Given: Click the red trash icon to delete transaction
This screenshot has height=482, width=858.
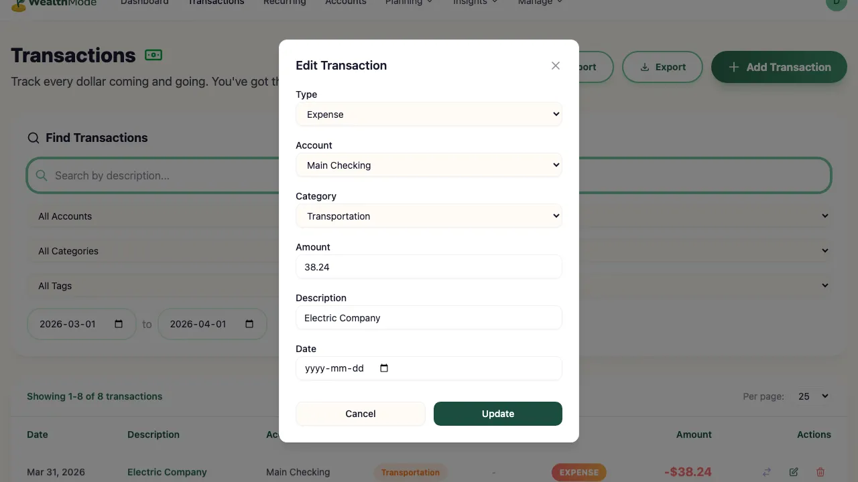Looking at the screenshot, I should 820,472.
